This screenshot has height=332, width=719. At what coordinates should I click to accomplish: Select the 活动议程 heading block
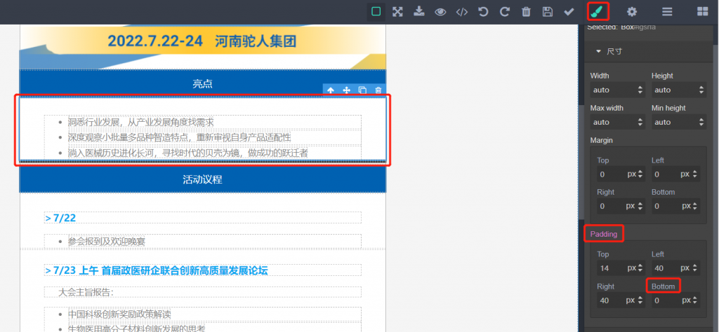(x=203, y=180)
